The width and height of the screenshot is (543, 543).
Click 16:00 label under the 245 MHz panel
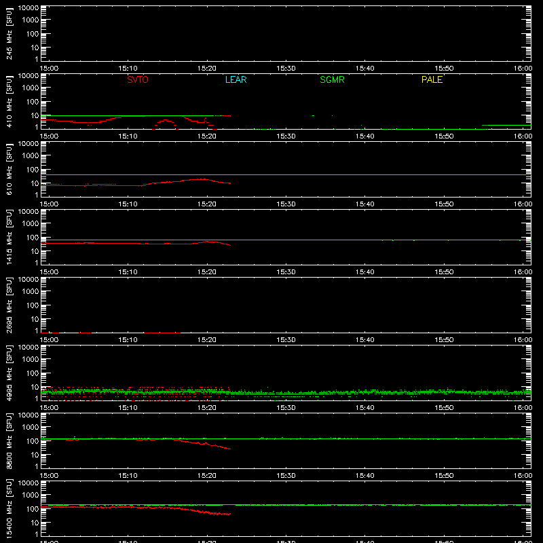pyautogui.click(x=523, y=69)
